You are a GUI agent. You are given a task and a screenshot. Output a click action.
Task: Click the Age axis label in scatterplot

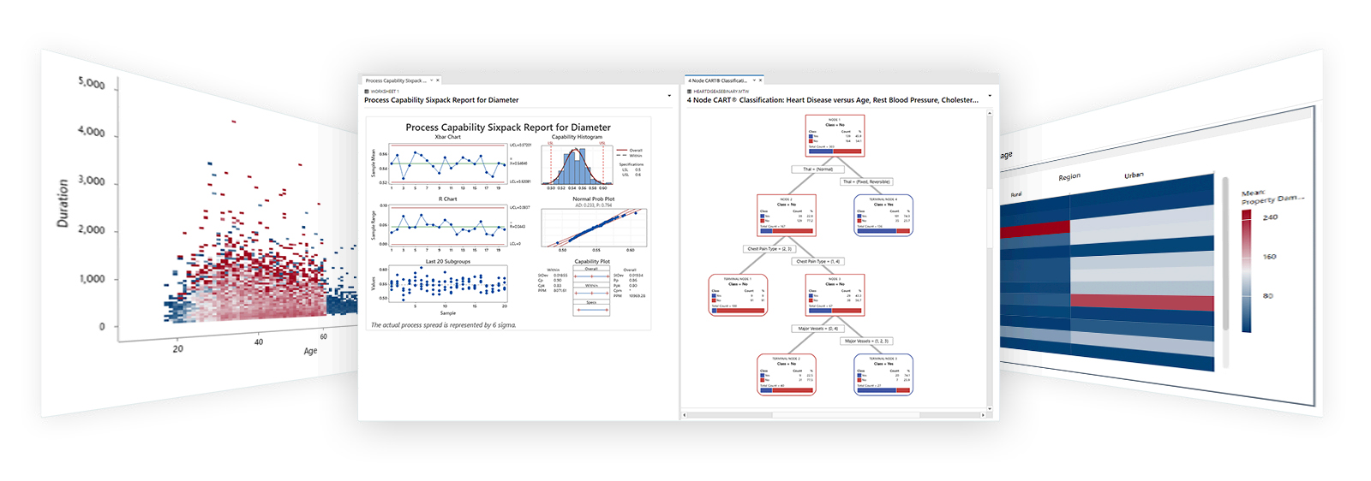(x=310, y=351)
